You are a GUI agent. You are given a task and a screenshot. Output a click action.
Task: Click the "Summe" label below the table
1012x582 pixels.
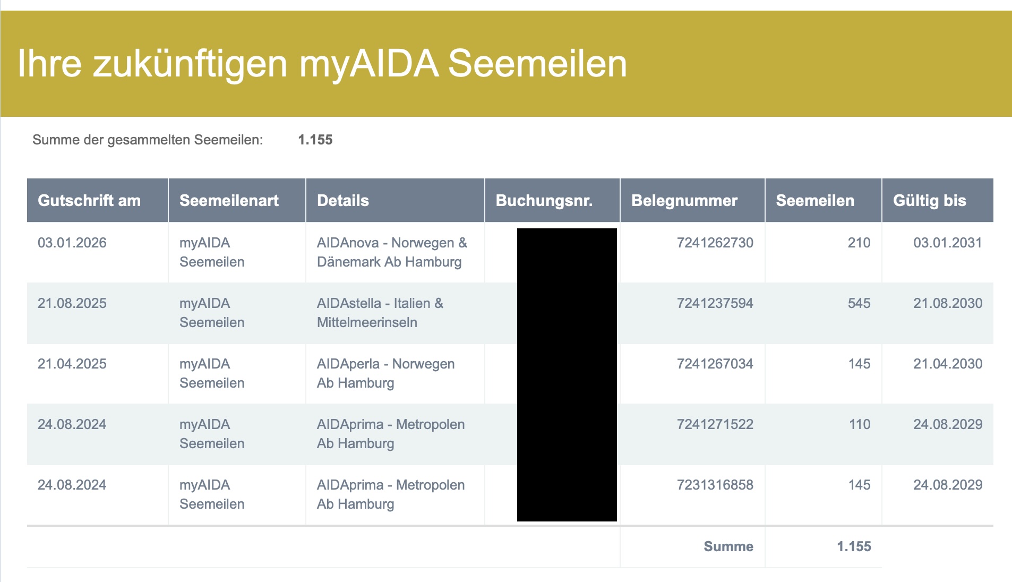[728, 546]
